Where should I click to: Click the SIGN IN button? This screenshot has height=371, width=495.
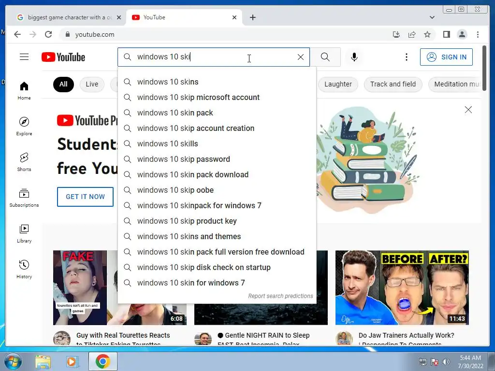click(x=446, y=57)
